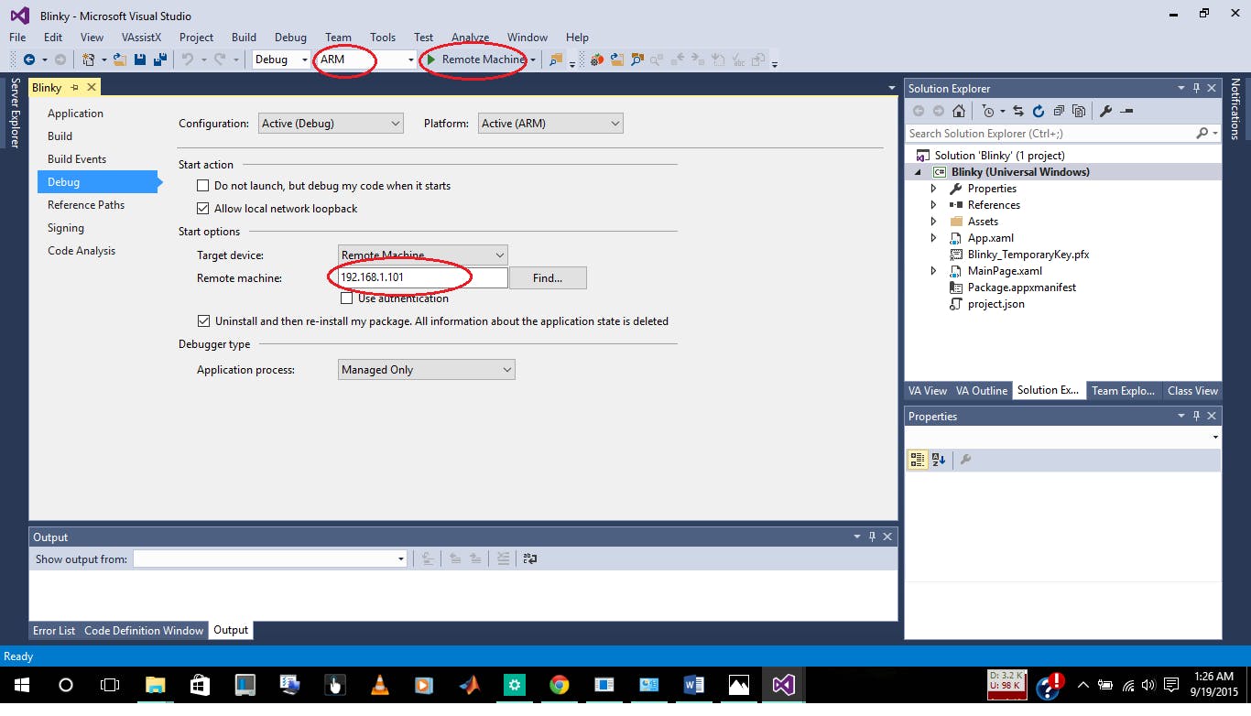The height and width of the screenshot is (716, 1251).
Task: Click the Navigate Backward toolbar icon
Action: click(x=28, y=60)
